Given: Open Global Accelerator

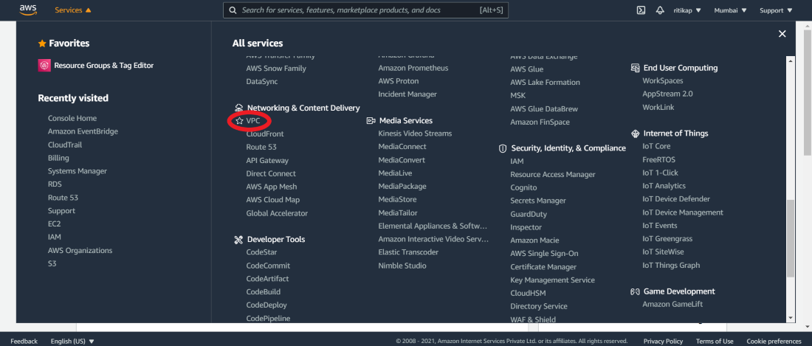Looking at the screenshot, I should coord(277,213).
